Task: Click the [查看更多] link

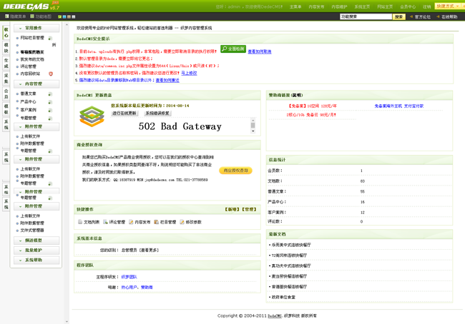Action: [150, 250]
